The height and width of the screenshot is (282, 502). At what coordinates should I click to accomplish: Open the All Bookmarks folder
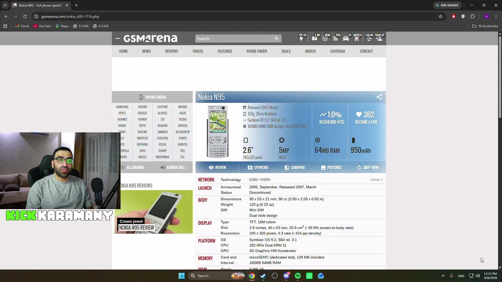pyautogui.click(x=485, y=26)
